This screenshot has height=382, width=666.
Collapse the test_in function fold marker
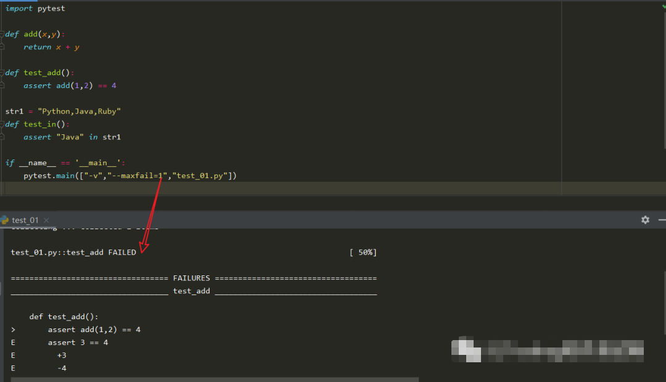[2, 124]
